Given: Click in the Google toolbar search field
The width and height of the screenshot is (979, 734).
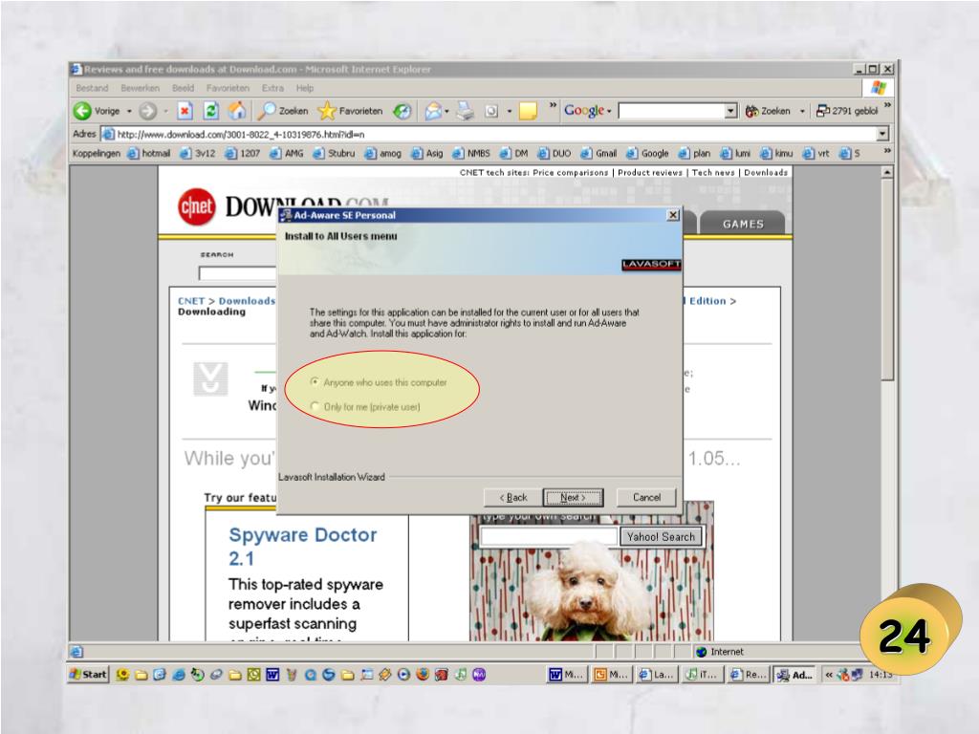Looking at the screenshot, I should (x=672, y=111).
